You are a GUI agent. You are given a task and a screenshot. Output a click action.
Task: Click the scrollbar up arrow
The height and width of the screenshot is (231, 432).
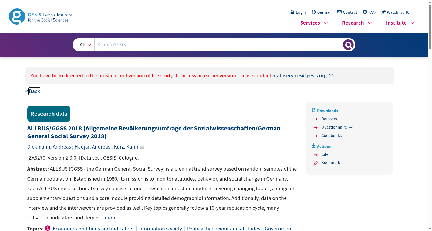click(x=430, y=2)
